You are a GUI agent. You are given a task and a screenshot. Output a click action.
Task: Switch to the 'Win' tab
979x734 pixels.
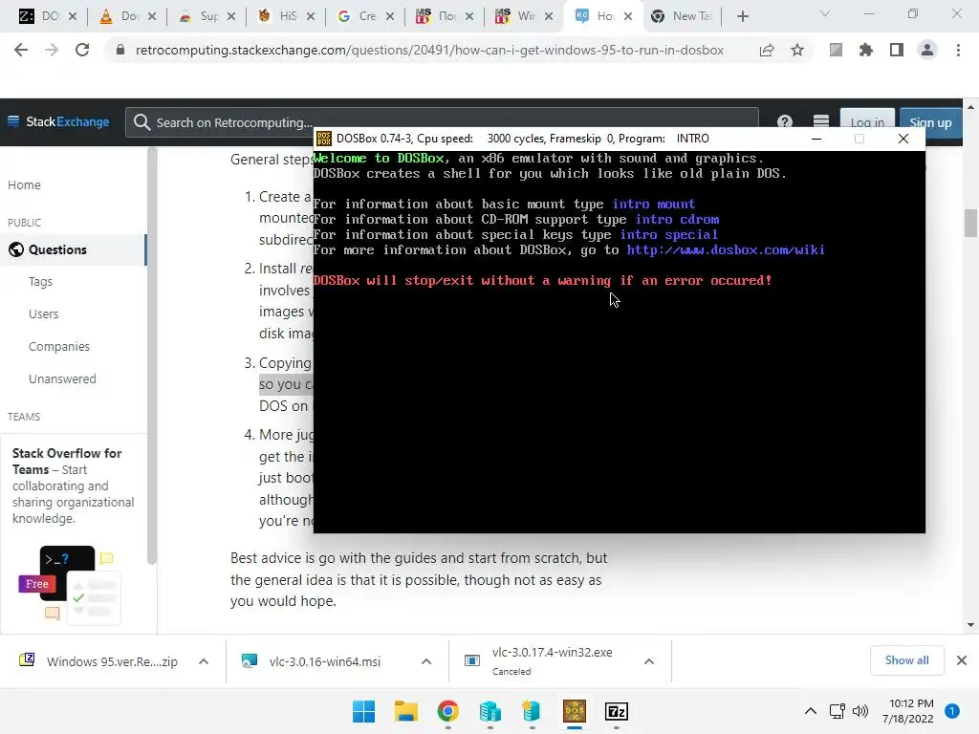tap(526, 16)
